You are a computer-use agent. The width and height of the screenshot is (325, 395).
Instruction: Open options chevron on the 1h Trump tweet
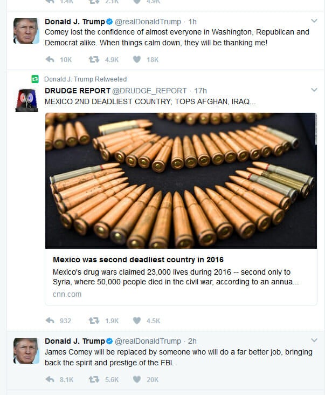pyautogui.click(x=314, y=21)
